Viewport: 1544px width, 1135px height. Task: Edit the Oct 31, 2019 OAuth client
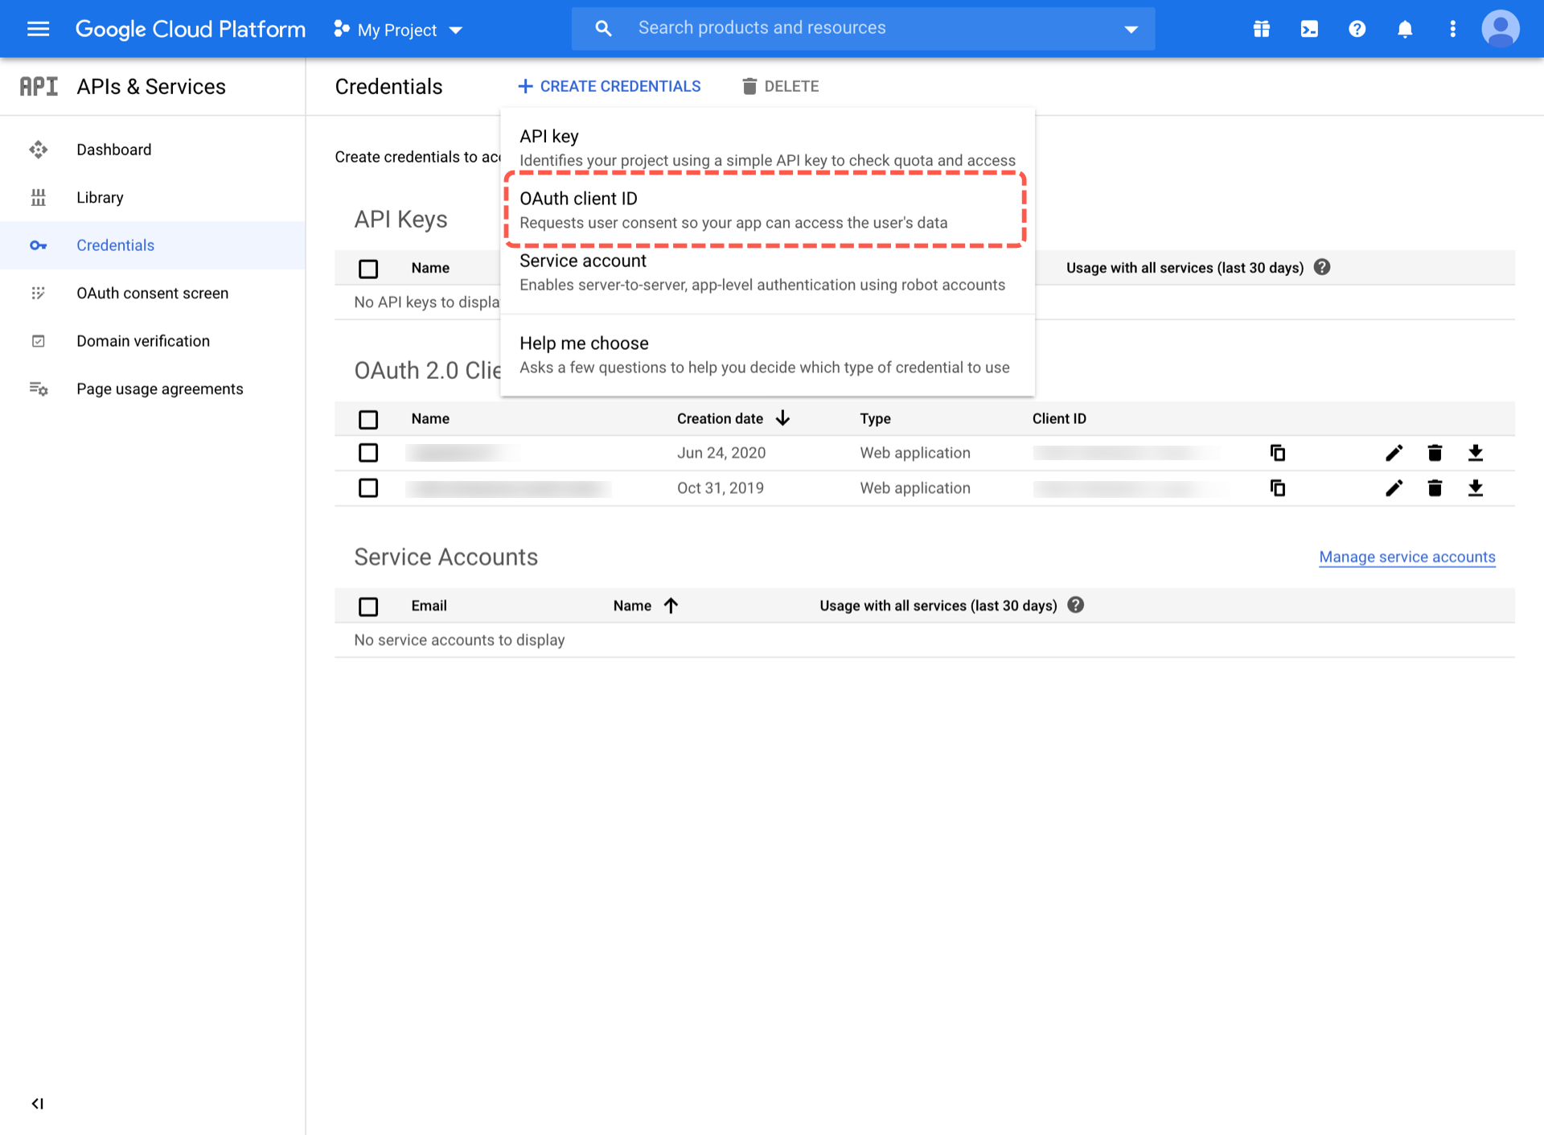tap(1394, 488)
